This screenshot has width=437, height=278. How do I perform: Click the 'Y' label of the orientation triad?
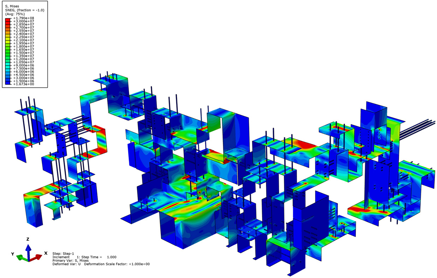[x=12, y=254]
